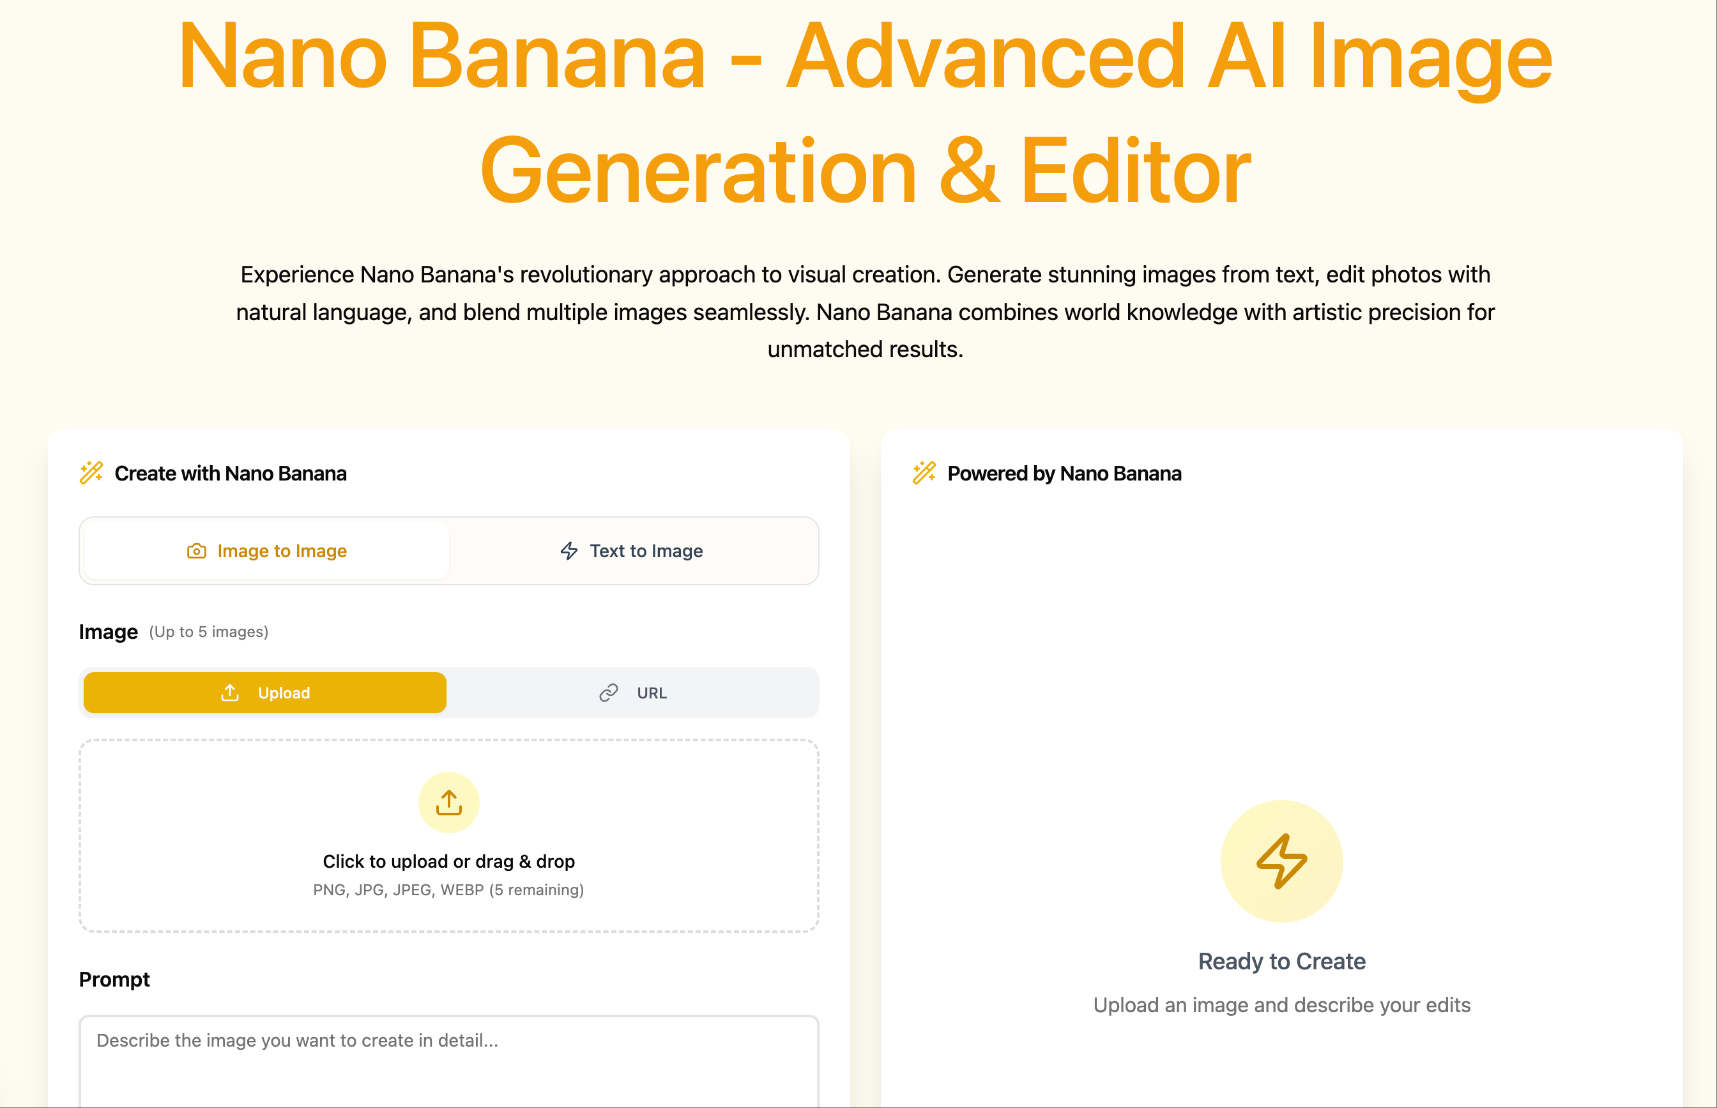1717x1108 pixels.
Task: Click the magic wand icon beside Powered by Nano Banana
Action: tap(924, 473)
